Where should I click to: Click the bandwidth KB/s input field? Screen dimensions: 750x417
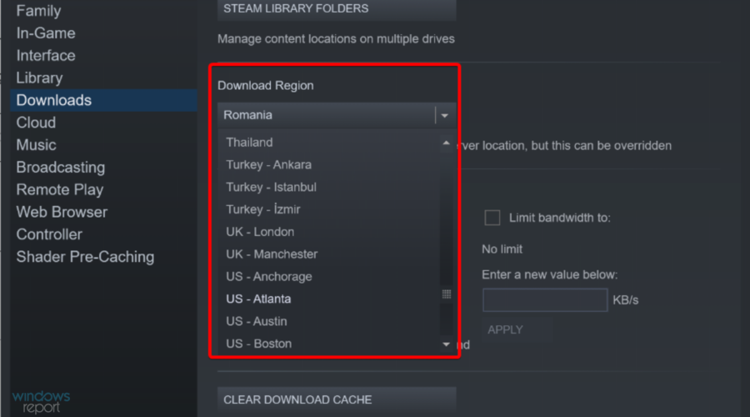(x=545, y=300)
